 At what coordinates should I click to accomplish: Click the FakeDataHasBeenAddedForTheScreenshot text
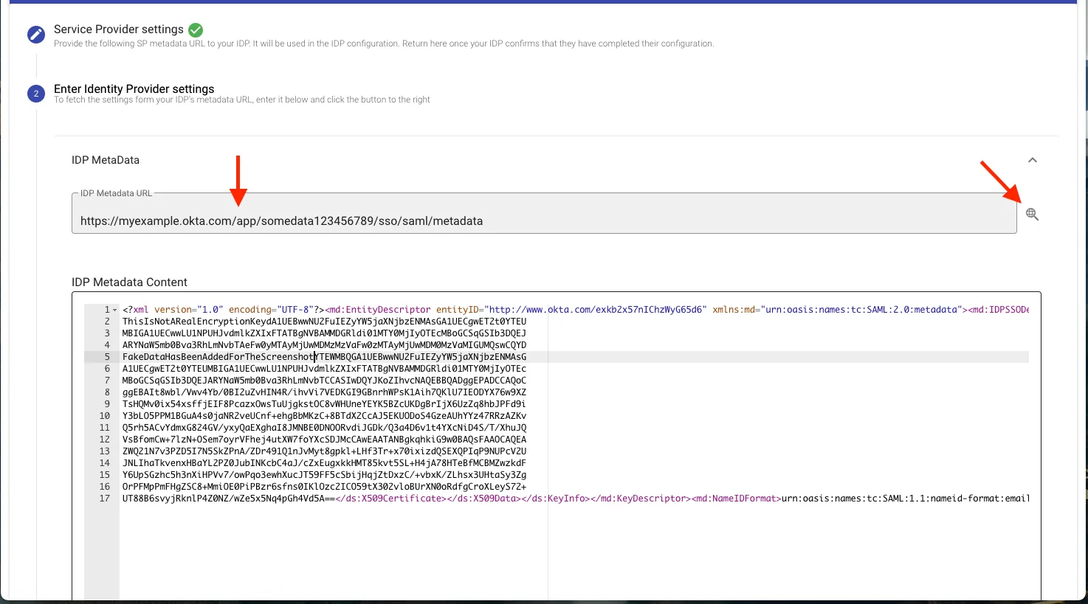[x=218, y=357]
